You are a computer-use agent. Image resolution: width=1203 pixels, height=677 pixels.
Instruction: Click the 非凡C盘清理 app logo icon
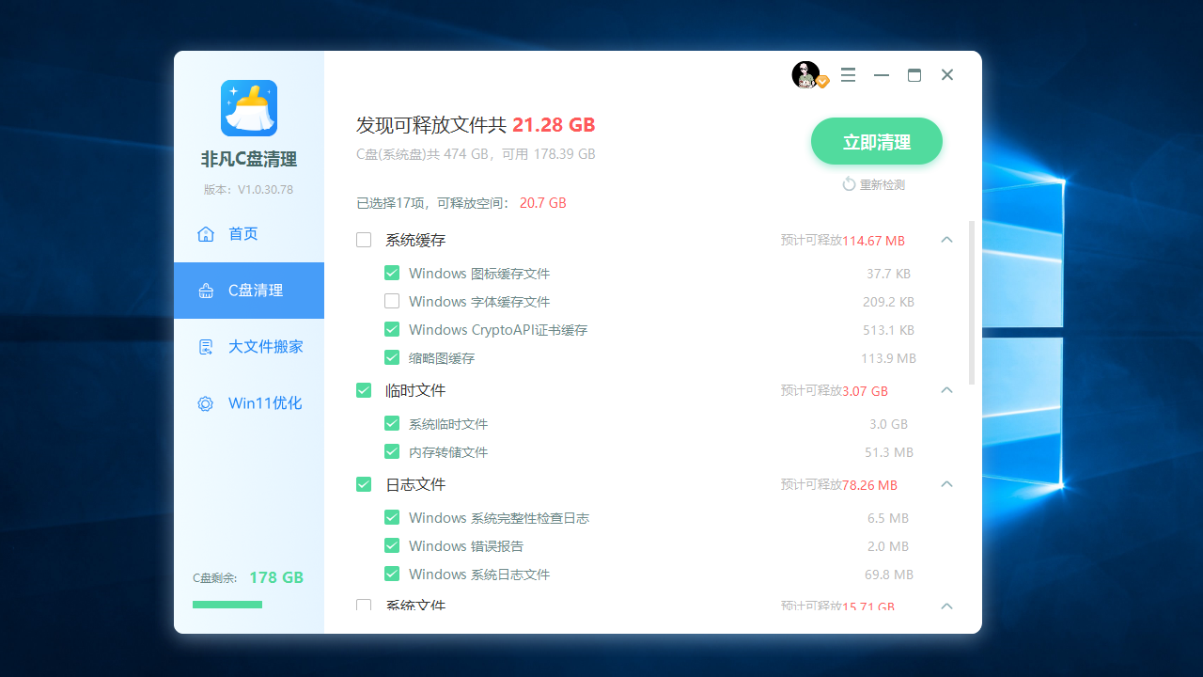point(248,108)
